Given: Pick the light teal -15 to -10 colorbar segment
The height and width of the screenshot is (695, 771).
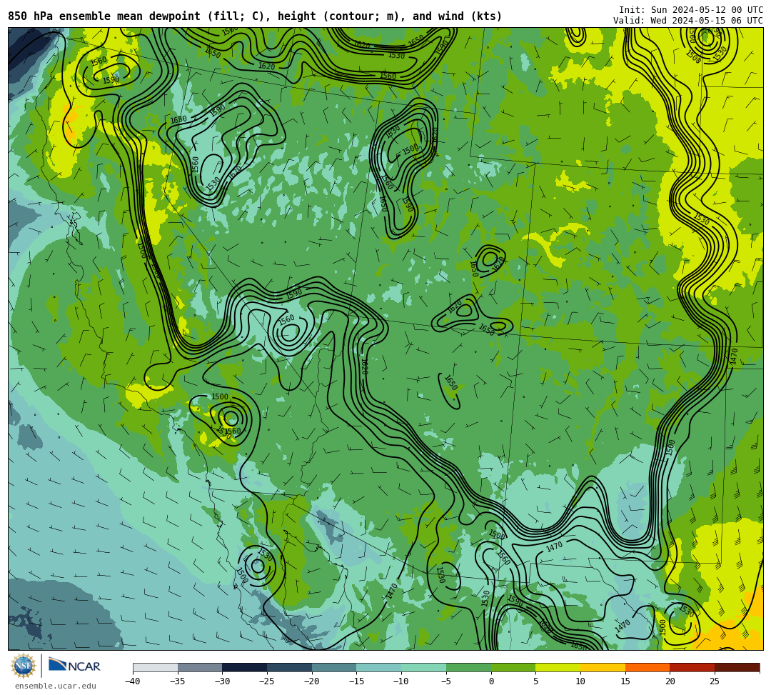Looking at the screenshot, I should [379, 667].
